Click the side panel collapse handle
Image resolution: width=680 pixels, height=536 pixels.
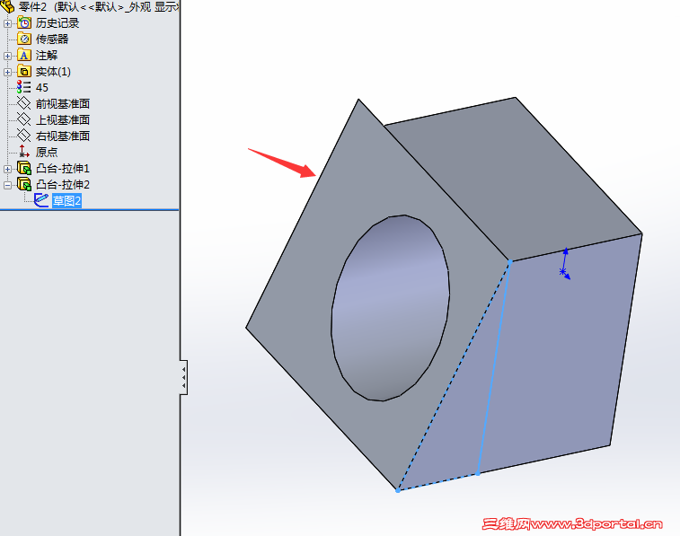click(184, 377)
